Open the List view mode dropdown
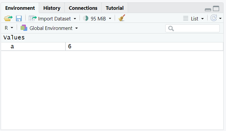Screen dimensions: 226x131 point(202,19)
